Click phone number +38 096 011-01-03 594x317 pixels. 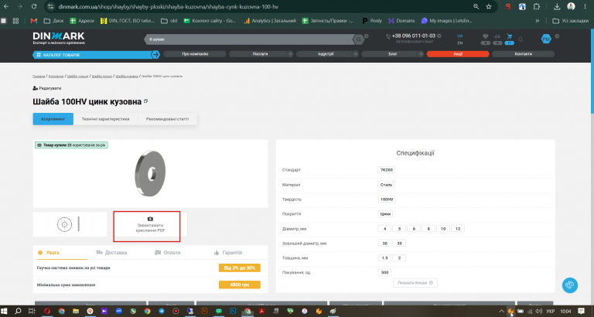coord(413,36)
